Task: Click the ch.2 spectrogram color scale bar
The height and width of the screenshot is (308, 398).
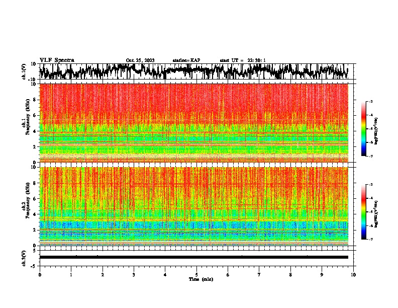Action: [364, 212]
